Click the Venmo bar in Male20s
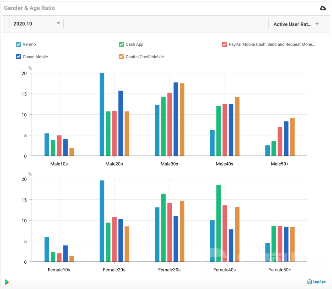The width and height of the screenshot is (332, 289). pyautogui.click(x=102, y=114)
